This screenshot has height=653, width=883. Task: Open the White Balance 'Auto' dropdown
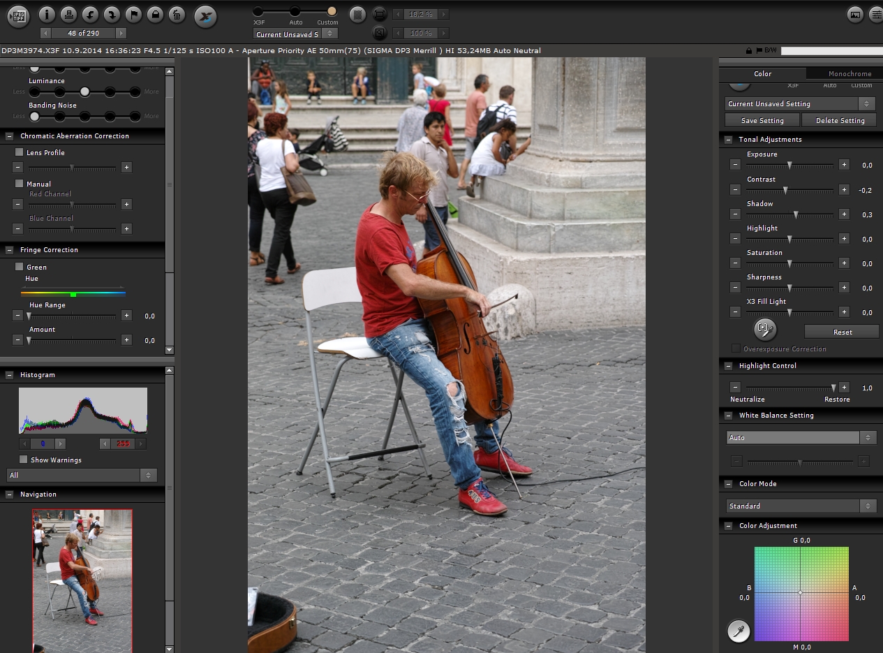(801, 438)
